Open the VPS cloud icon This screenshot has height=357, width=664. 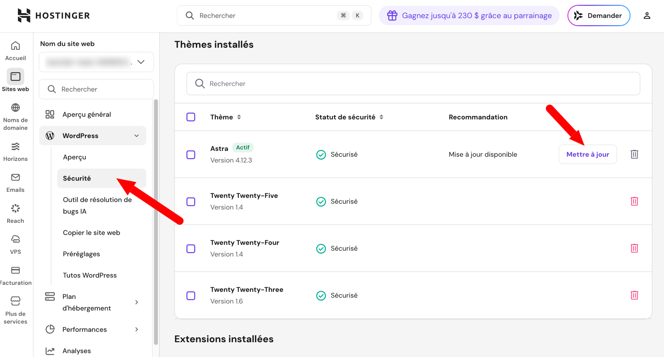tap(15, 239)
